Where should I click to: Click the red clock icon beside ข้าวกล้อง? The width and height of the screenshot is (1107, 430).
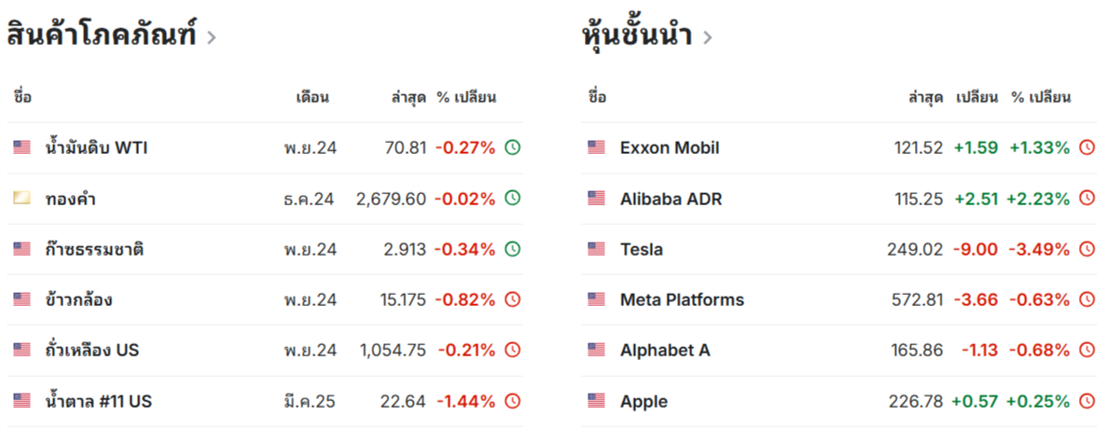[x=513, y=299]
